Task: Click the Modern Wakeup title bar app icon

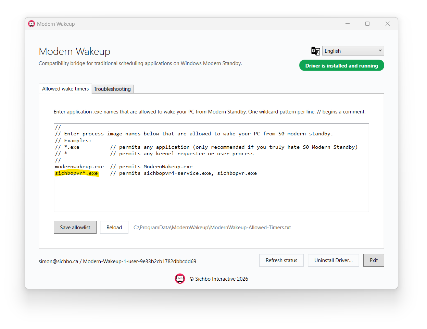Action: coord(32,24)
